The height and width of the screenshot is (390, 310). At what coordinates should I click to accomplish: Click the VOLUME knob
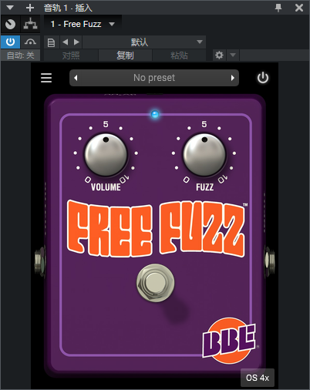tap(106, 154)
